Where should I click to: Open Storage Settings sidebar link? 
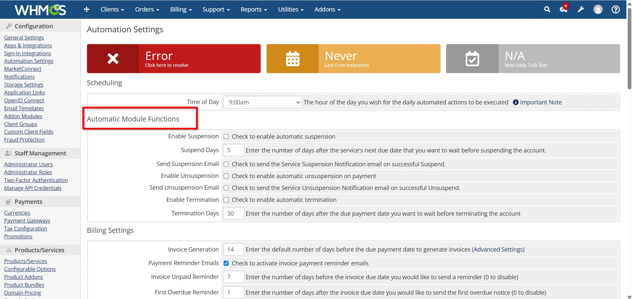pyautogui.click(x=24, y=85)
